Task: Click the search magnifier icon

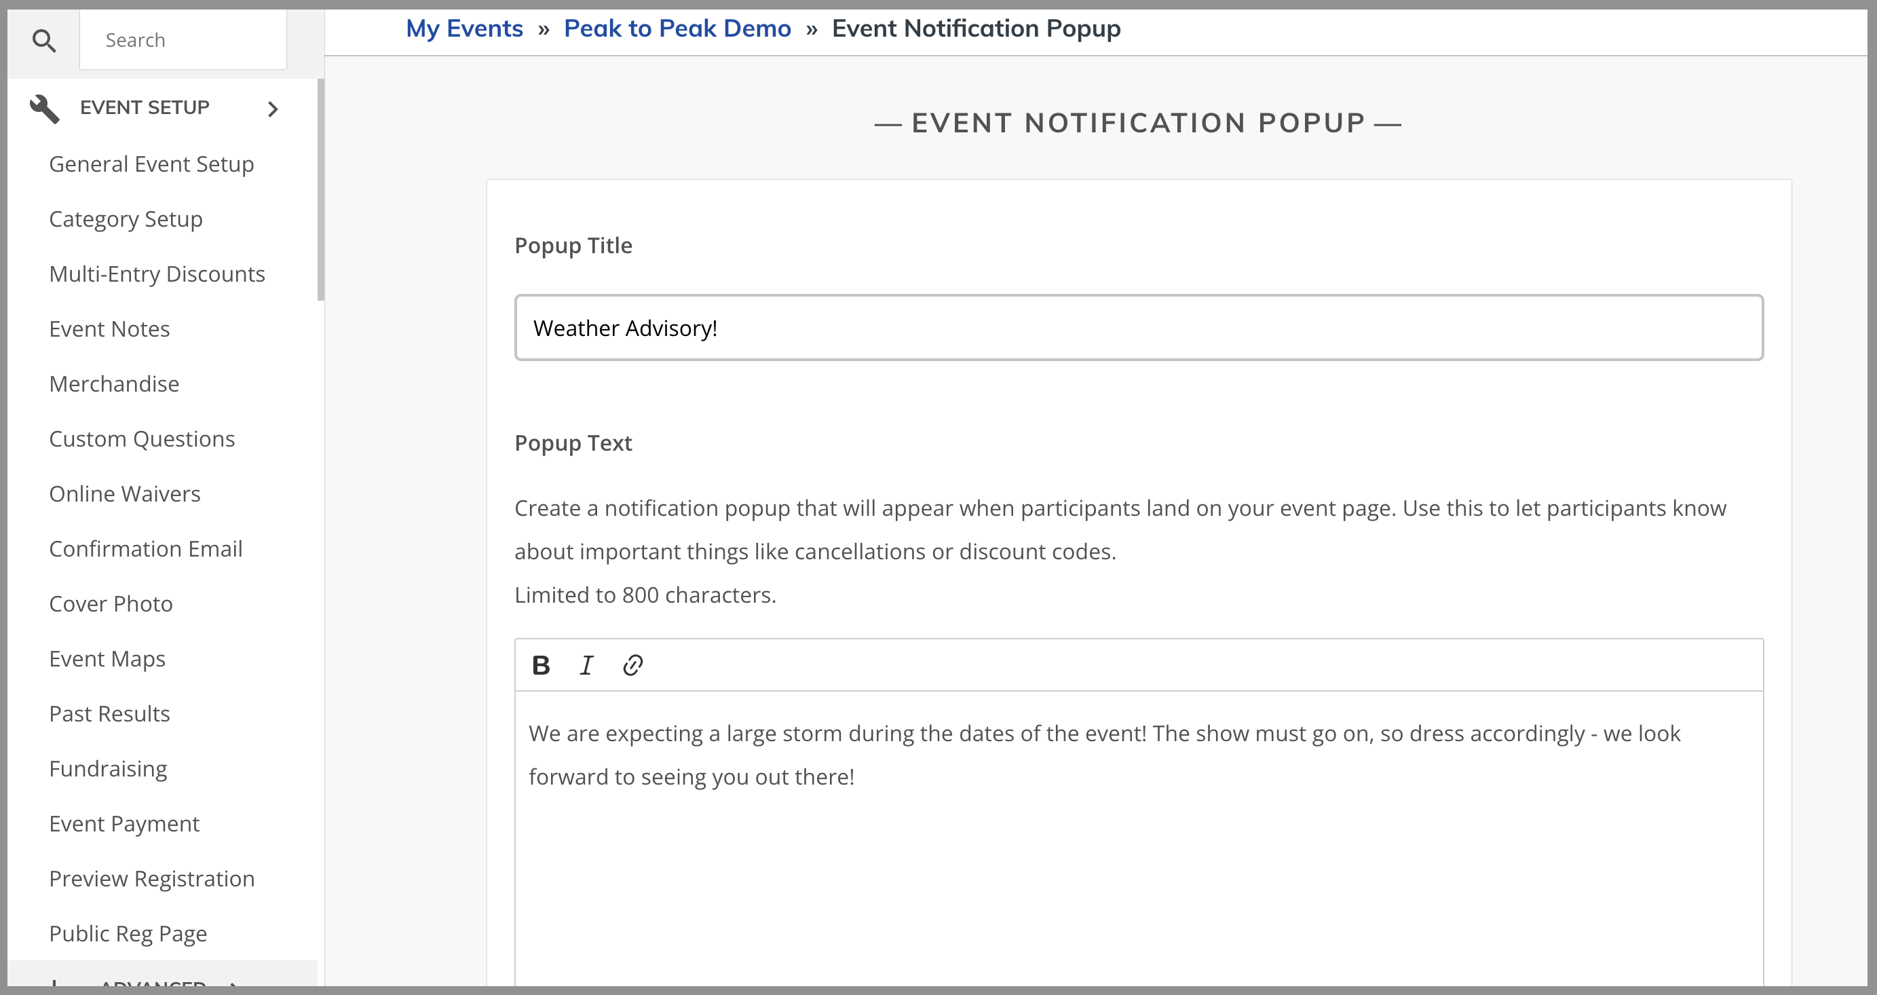Action: (44, 40)
